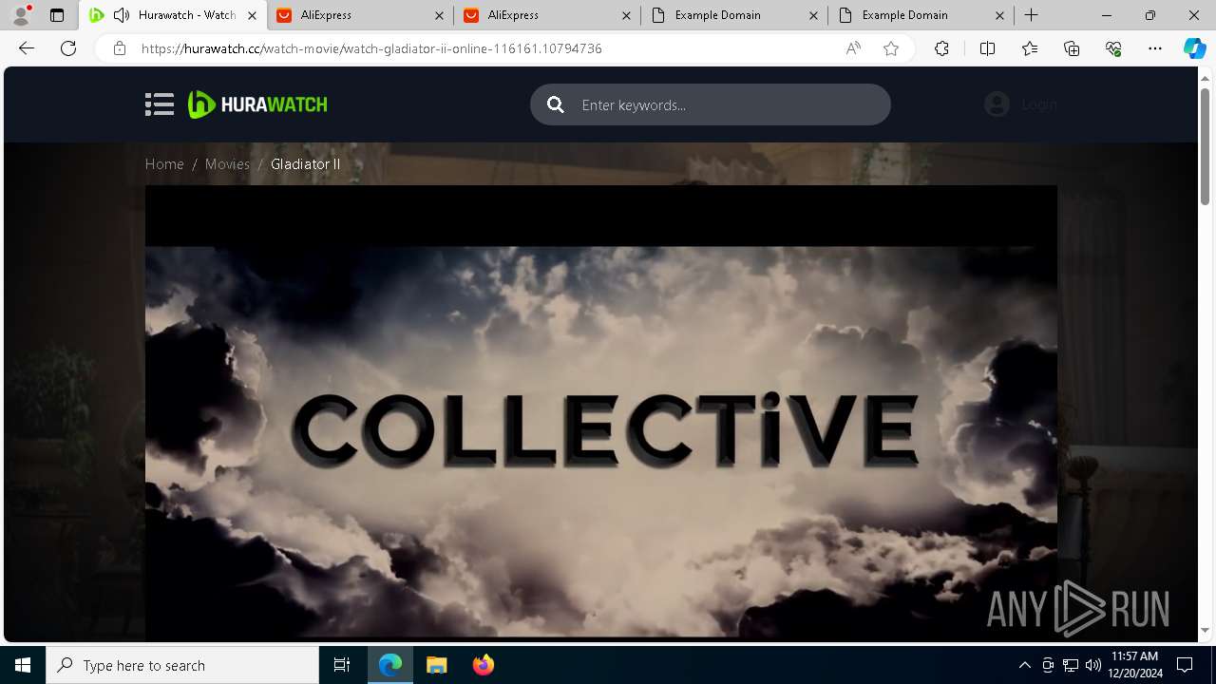
Task: Add page to favorites star
Action: point(890,48)
